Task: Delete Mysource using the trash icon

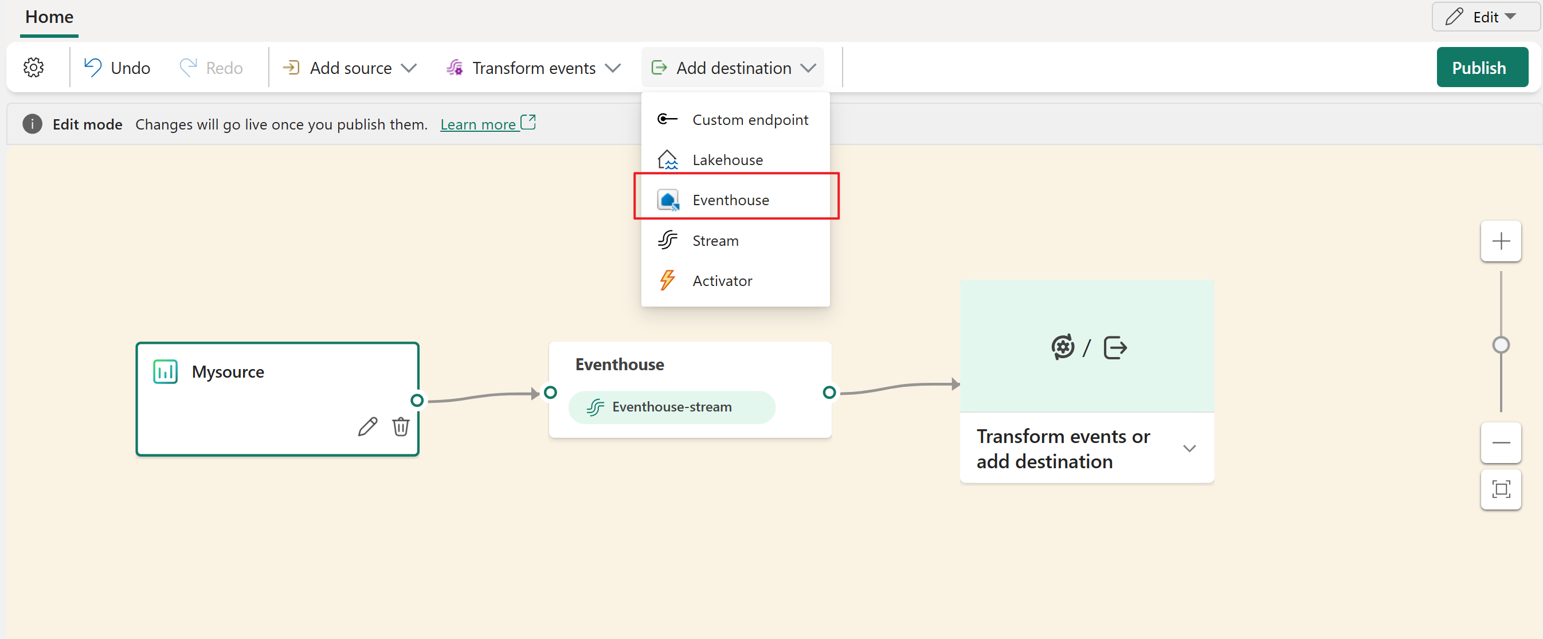Action: point(401,426)
